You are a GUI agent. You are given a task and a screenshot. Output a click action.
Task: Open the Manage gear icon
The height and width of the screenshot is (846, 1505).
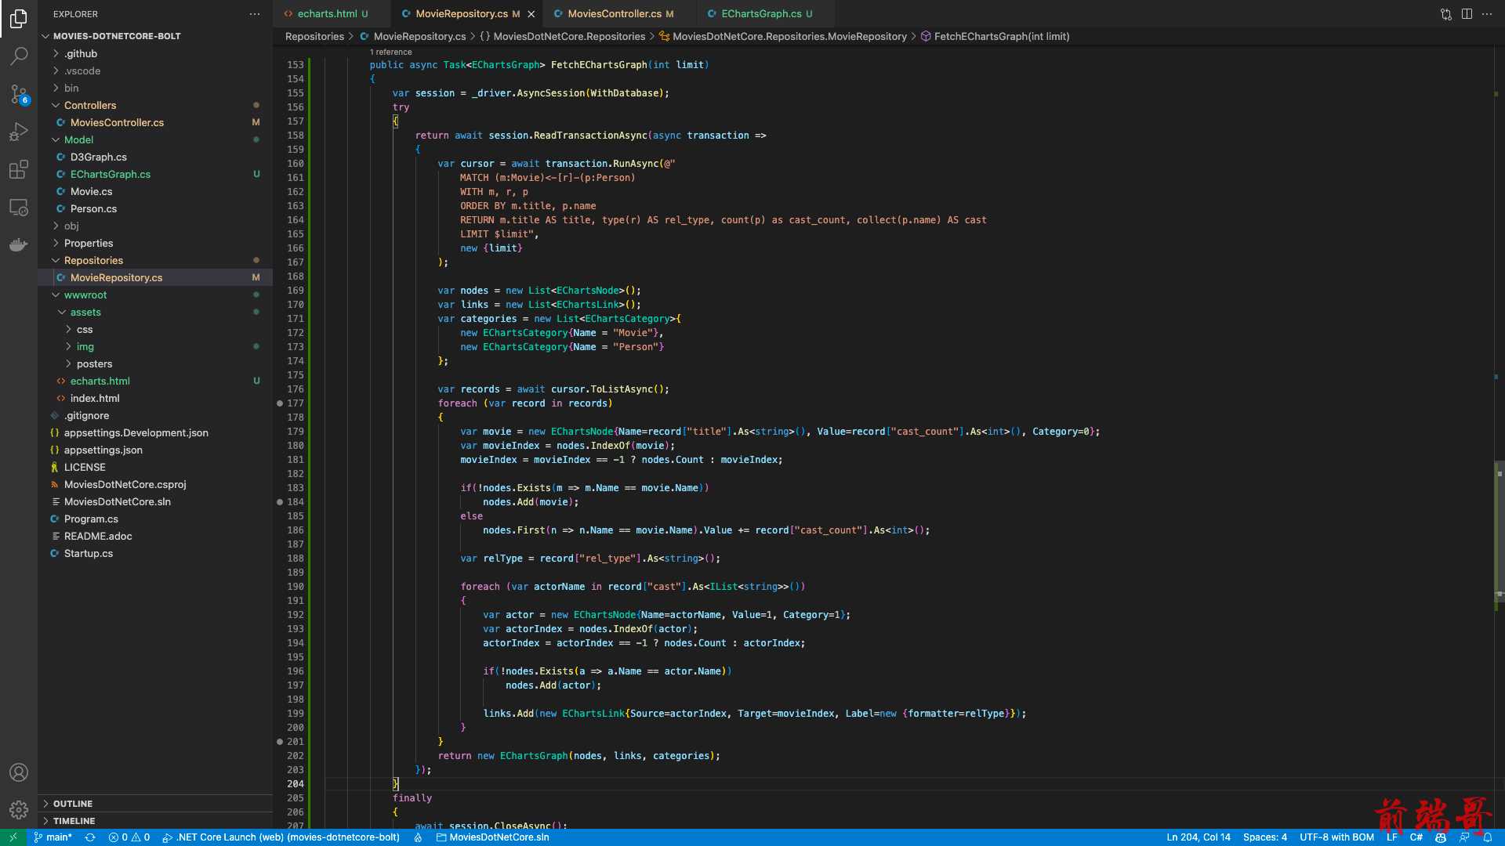coord(19,810)
